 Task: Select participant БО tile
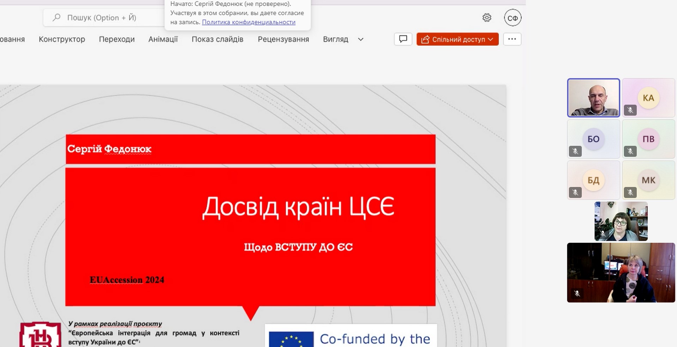593,139
